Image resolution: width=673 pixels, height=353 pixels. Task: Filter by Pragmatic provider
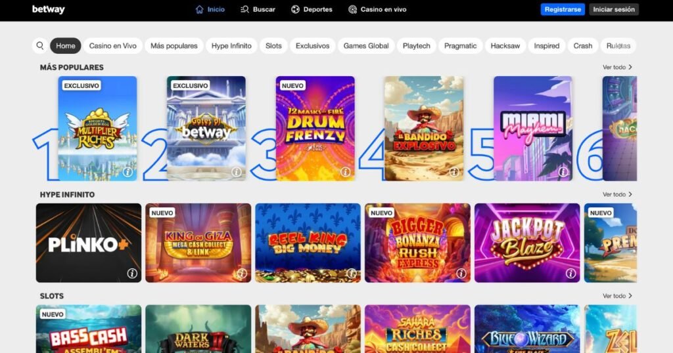click(460, 45)
